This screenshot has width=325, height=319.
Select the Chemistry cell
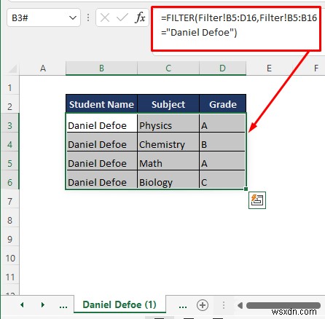(x=168, y=142)
